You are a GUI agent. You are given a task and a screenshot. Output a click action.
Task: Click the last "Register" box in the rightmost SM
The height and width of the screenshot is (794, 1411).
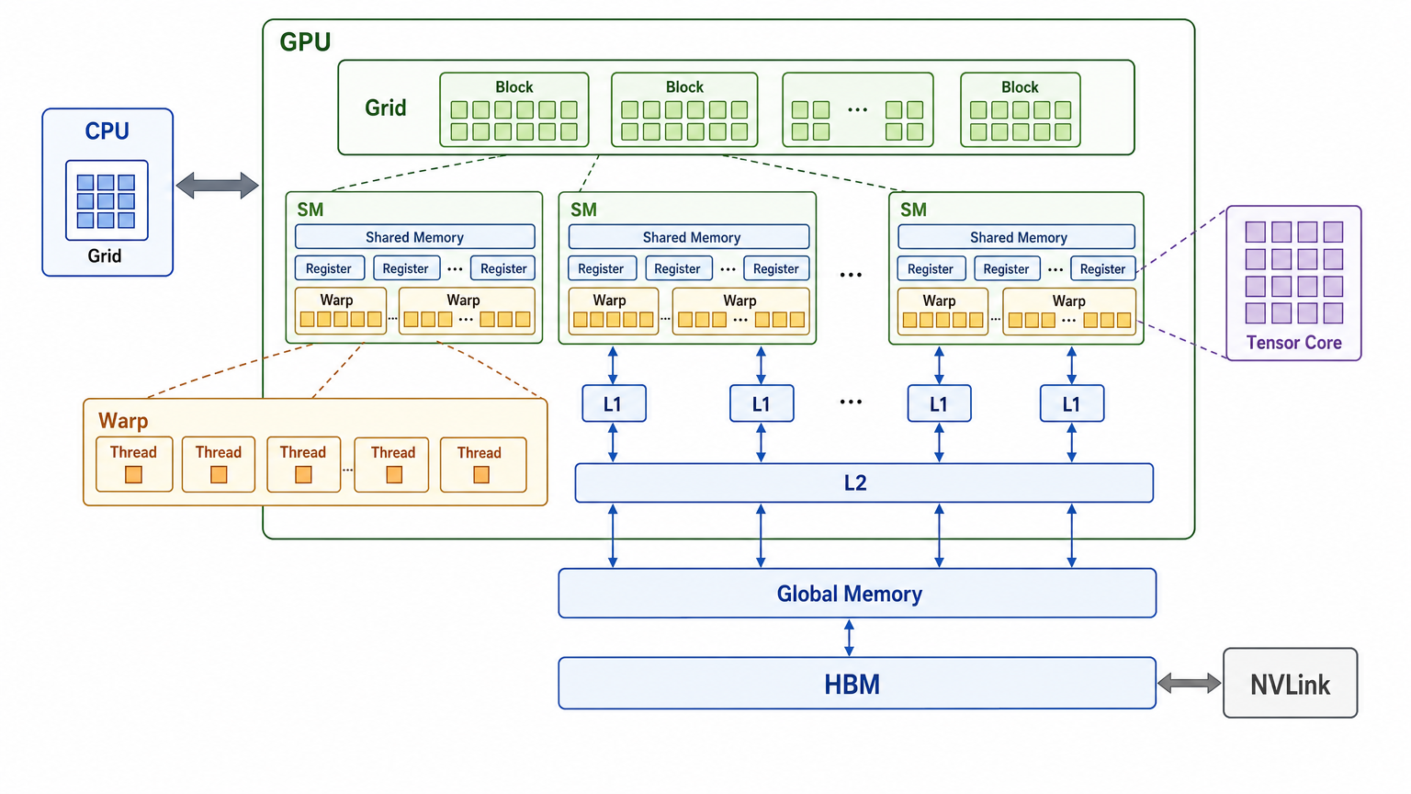click(x=1103, y=268)
